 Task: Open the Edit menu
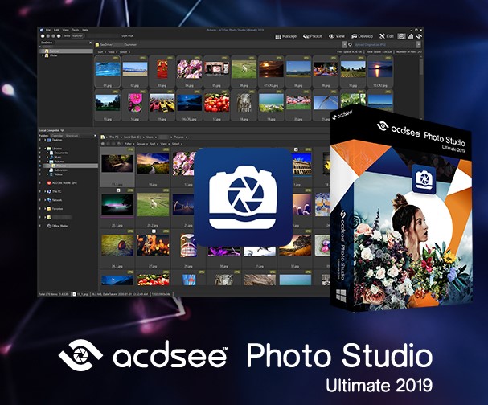coord(56,31)
